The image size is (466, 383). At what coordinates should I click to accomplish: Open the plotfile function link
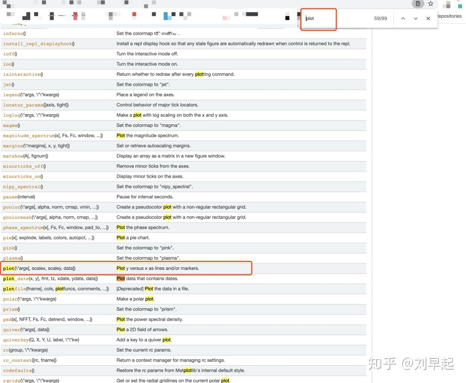tap(14, 289)
